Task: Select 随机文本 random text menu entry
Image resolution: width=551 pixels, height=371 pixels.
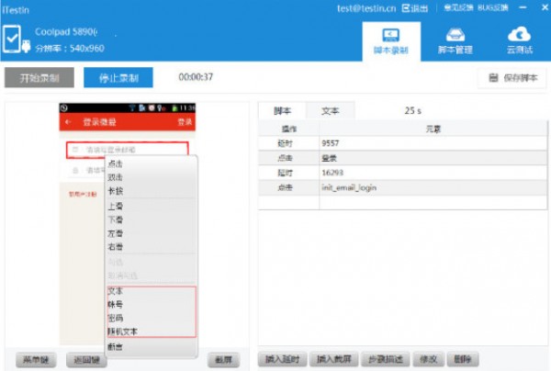Action: (x=121, y=331)
